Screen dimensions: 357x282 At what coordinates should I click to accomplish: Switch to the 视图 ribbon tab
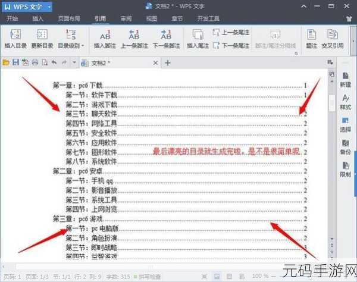(152, 18)
